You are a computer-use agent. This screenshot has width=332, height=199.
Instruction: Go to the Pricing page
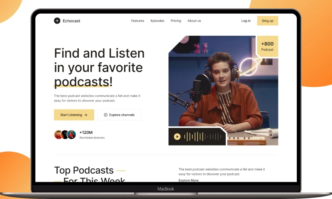tap(176, 21)
